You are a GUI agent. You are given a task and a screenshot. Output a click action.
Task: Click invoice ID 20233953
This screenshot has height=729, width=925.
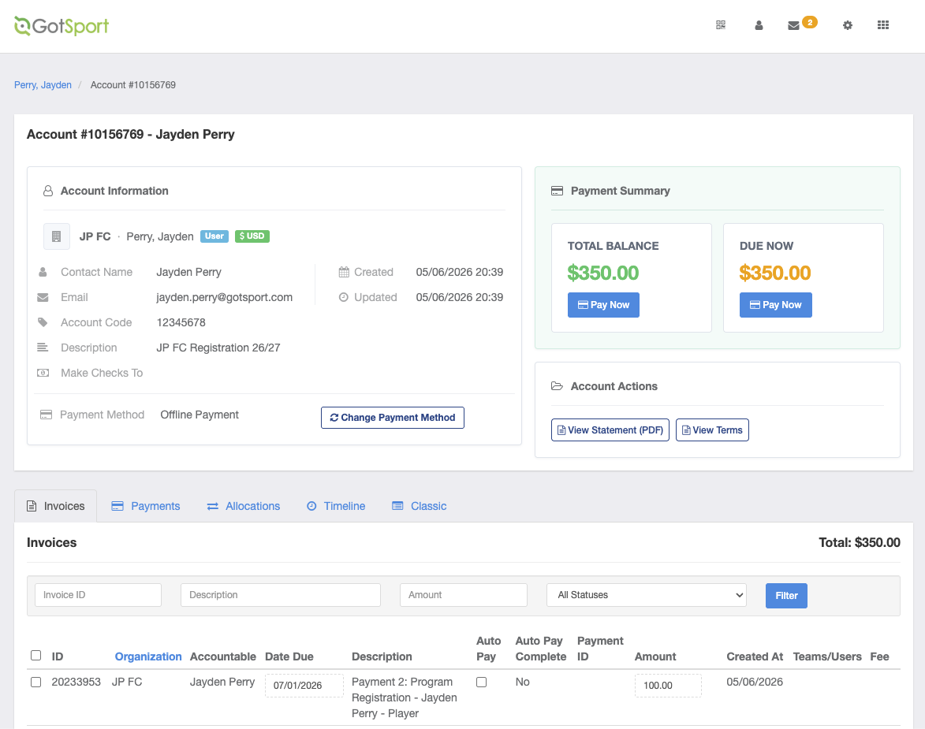[76, 682]
